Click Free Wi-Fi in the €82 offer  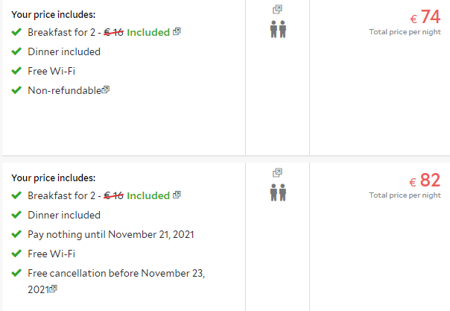tap(51, 254)
